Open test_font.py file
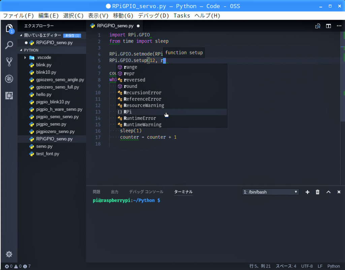 [x=52, y=154]
